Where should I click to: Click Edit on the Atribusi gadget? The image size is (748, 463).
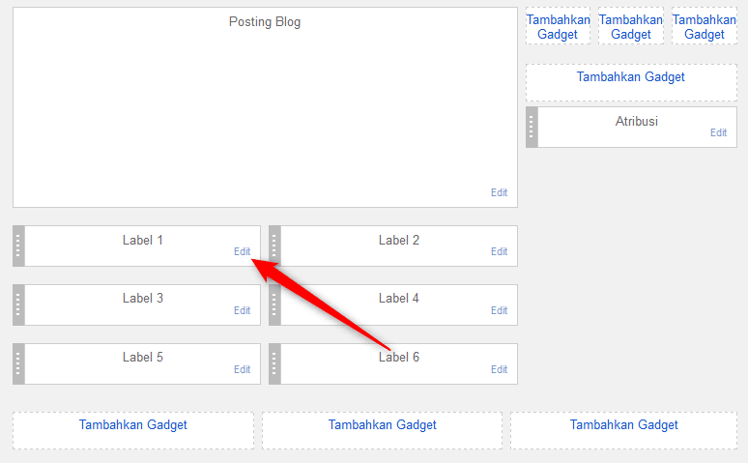pyautogui.click(x=718, y=132)
